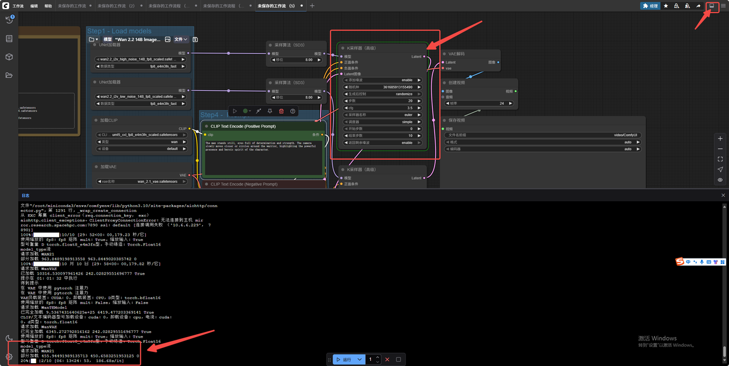Collapse the 保存视频 node dot
The height and width of the screenshot is (366, 729).
click(444, 120)
